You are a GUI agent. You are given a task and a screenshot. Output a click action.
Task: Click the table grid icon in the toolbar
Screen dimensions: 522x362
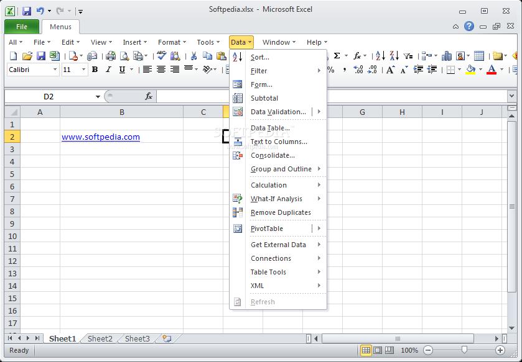[478, 56]
